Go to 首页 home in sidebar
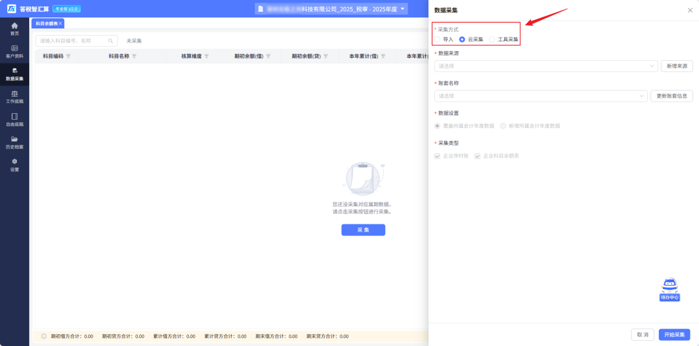This screenshot has height=346, width=699. (14, 29)
